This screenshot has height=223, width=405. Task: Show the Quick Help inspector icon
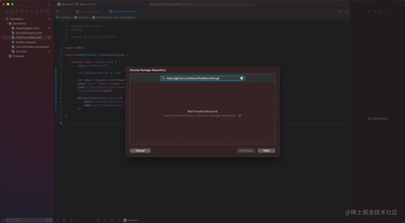coord(381,11)
